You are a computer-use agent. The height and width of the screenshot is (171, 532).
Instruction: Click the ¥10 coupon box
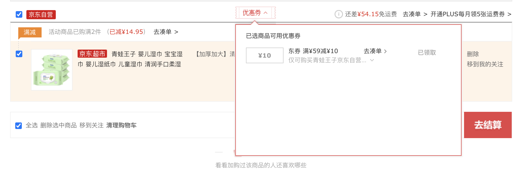tap(265, 55)
